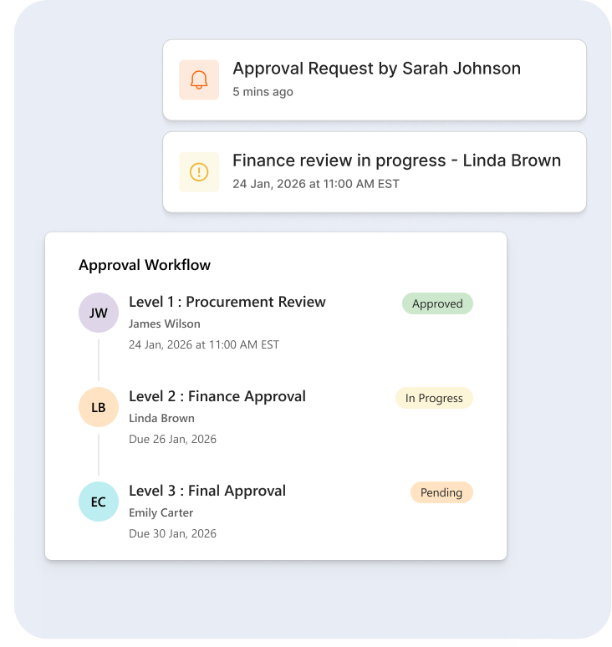This screenshot has height=647, width=612.
Task: Click the Emily Carter approver name
Action: click(161, 513)
